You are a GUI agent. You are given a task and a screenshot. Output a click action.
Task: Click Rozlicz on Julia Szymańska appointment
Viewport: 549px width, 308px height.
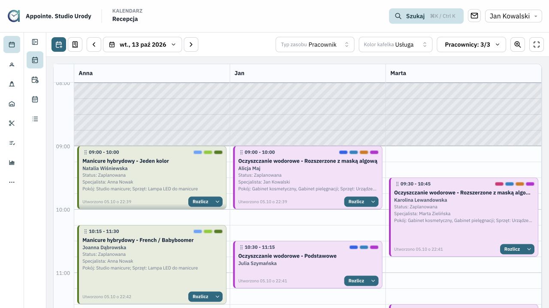coord(356,281)
